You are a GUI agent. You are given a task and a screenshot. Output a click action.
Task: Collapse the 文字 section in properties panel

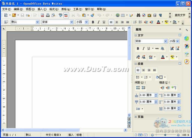pyautogui.click(x=135, y=35)
